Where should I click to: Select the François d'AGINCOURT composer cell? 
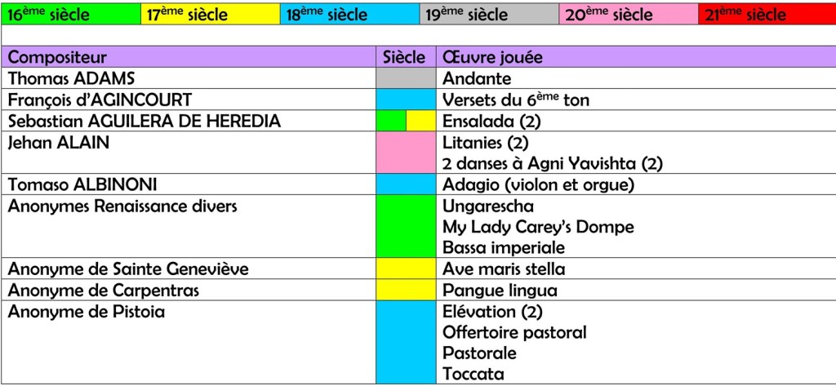pyautogui.click(x=100, y=100)
